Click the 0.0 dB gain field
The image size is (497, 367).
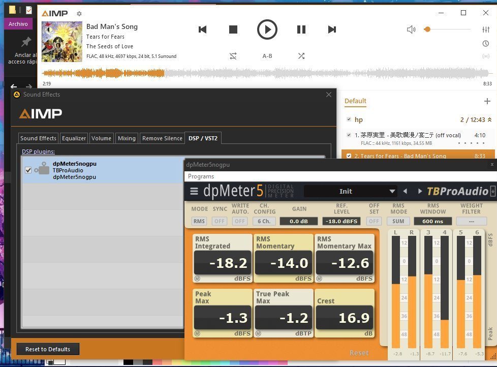click(299, 221)
